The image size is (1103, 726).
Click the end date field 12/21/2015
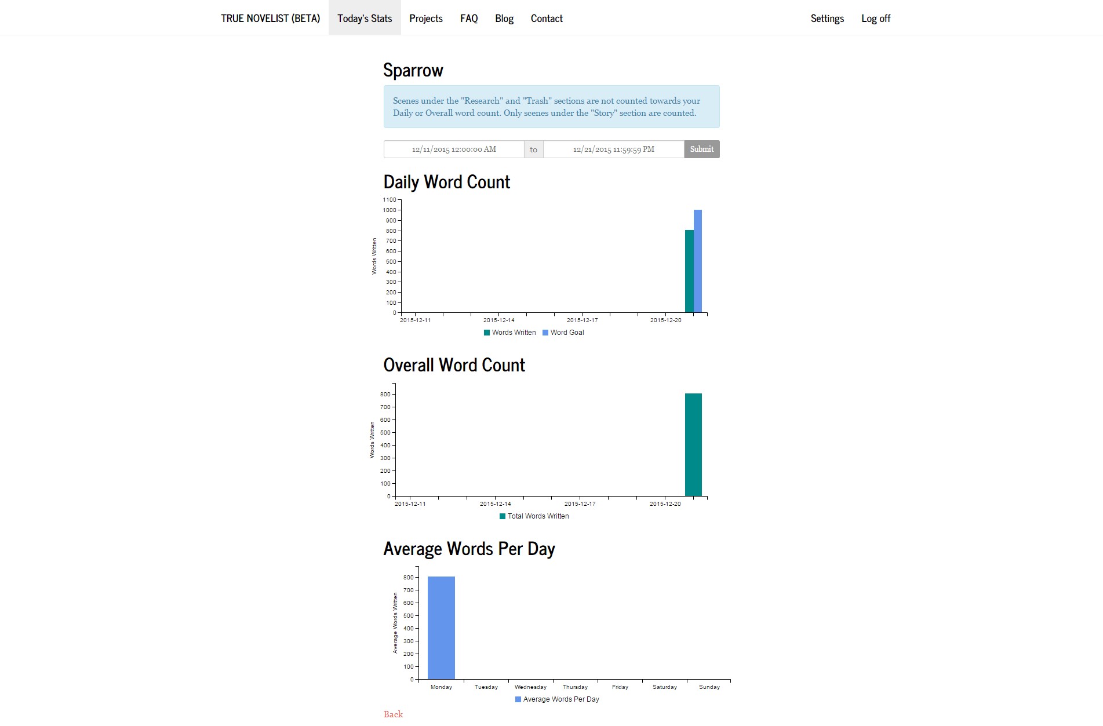tap(614, 149)
